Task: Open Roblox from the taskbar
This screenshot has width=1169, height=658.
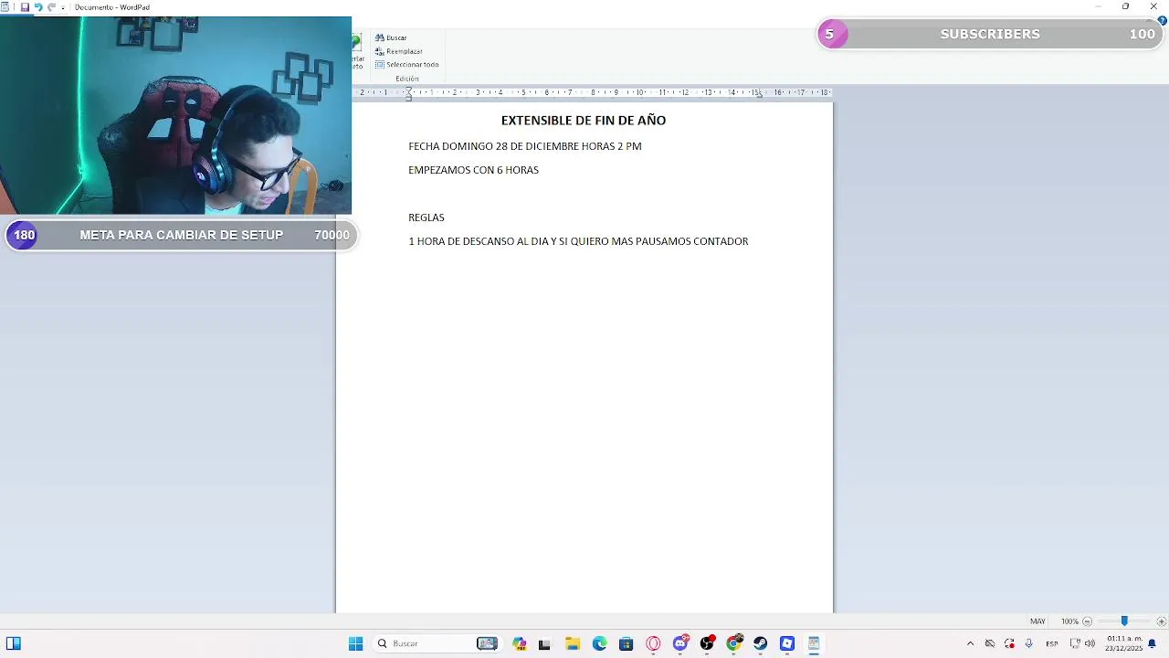Action: 787,643
